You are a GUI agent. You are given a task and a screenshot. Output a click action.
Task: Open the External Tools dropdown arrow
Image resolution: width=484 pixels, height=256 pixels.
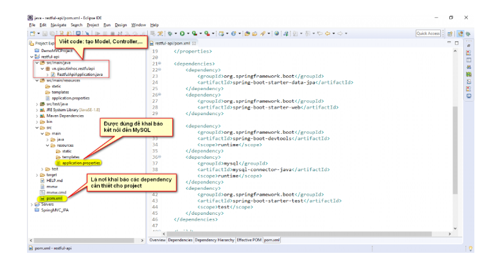pyautogui.click(x=213, y=33)
